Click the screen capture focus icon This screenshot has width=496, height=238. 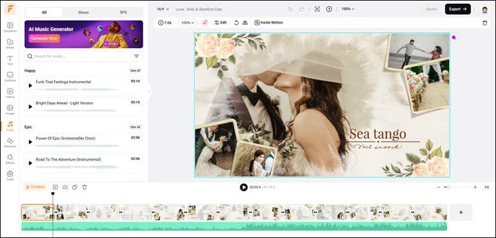pos(317,9)
